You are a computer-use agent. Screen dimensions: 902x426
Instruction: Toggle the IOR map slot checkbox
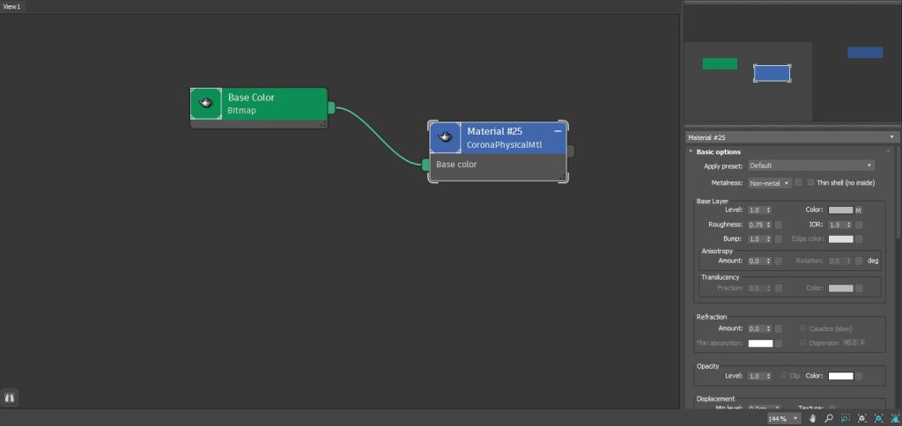tap(859, 224)
